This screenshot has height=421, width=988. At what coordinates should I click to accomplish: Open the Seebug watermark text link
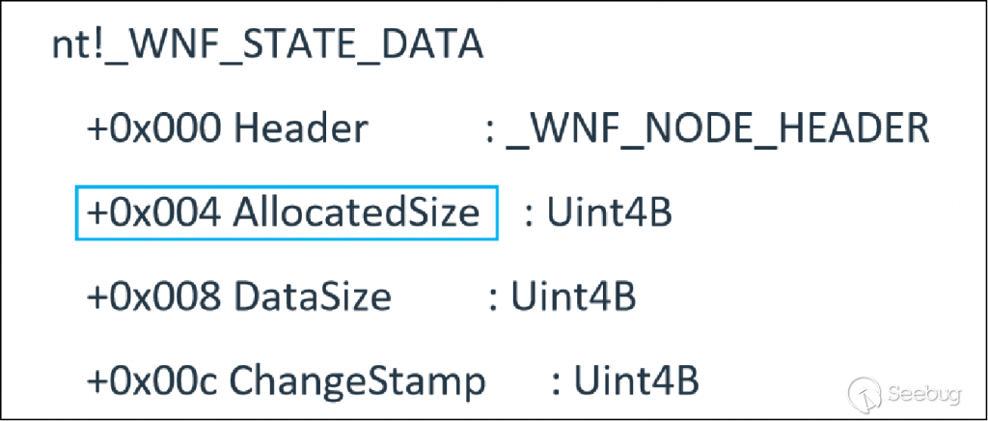pyautogui.click(x=927, y=394)
